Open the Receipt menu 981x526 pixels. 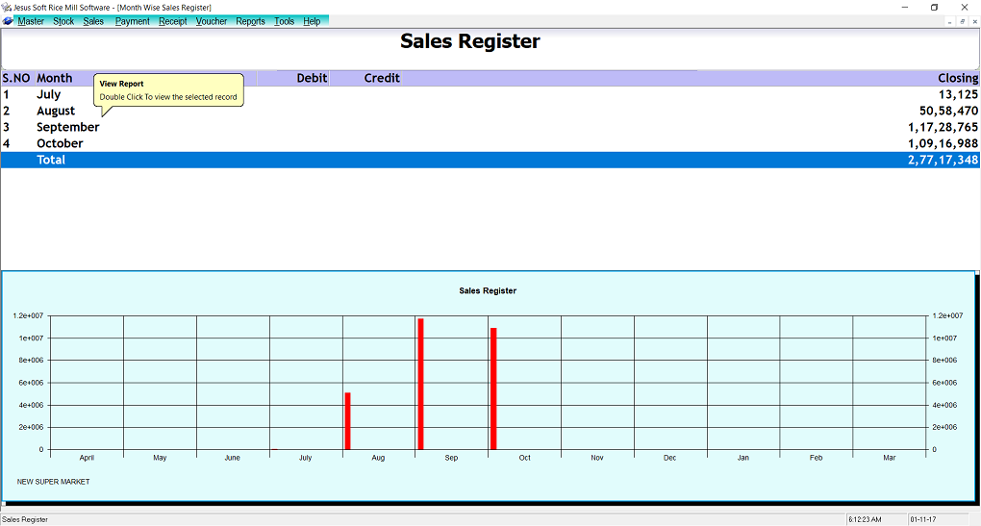[173, 21]
